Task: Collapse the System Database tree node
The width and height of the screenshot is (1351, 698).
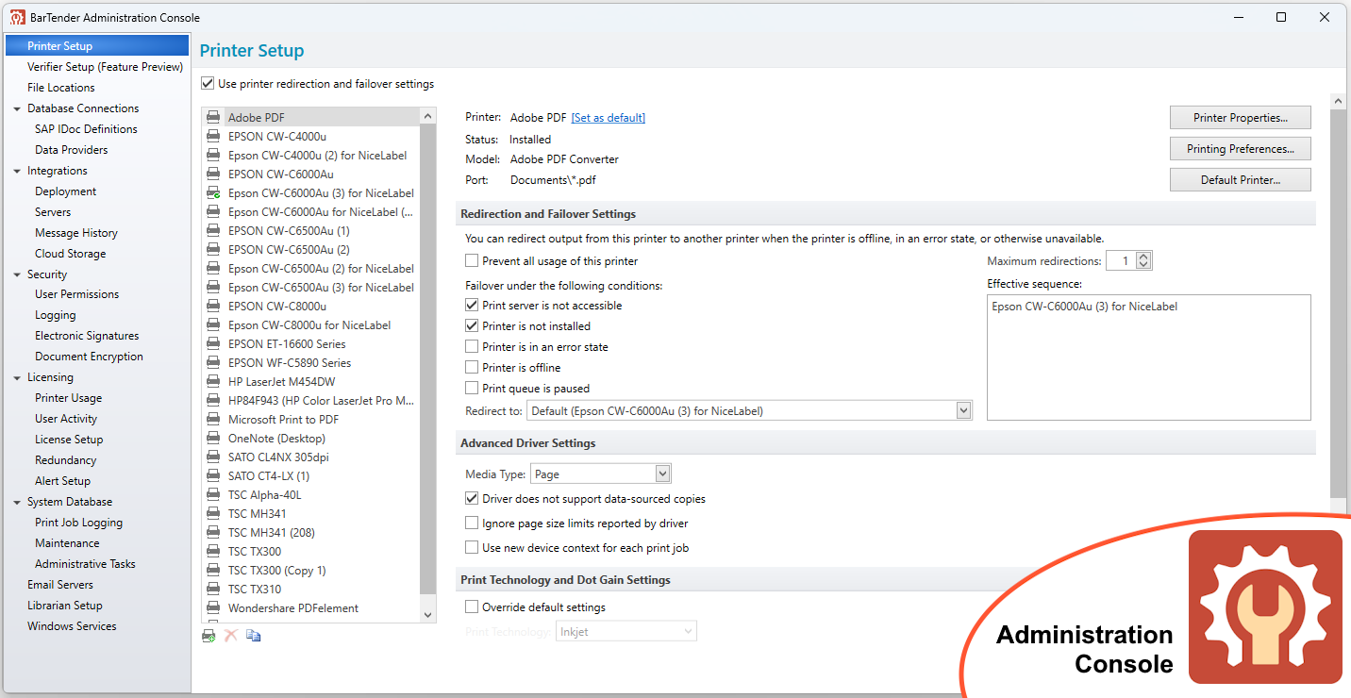Action: click(17, 502)
